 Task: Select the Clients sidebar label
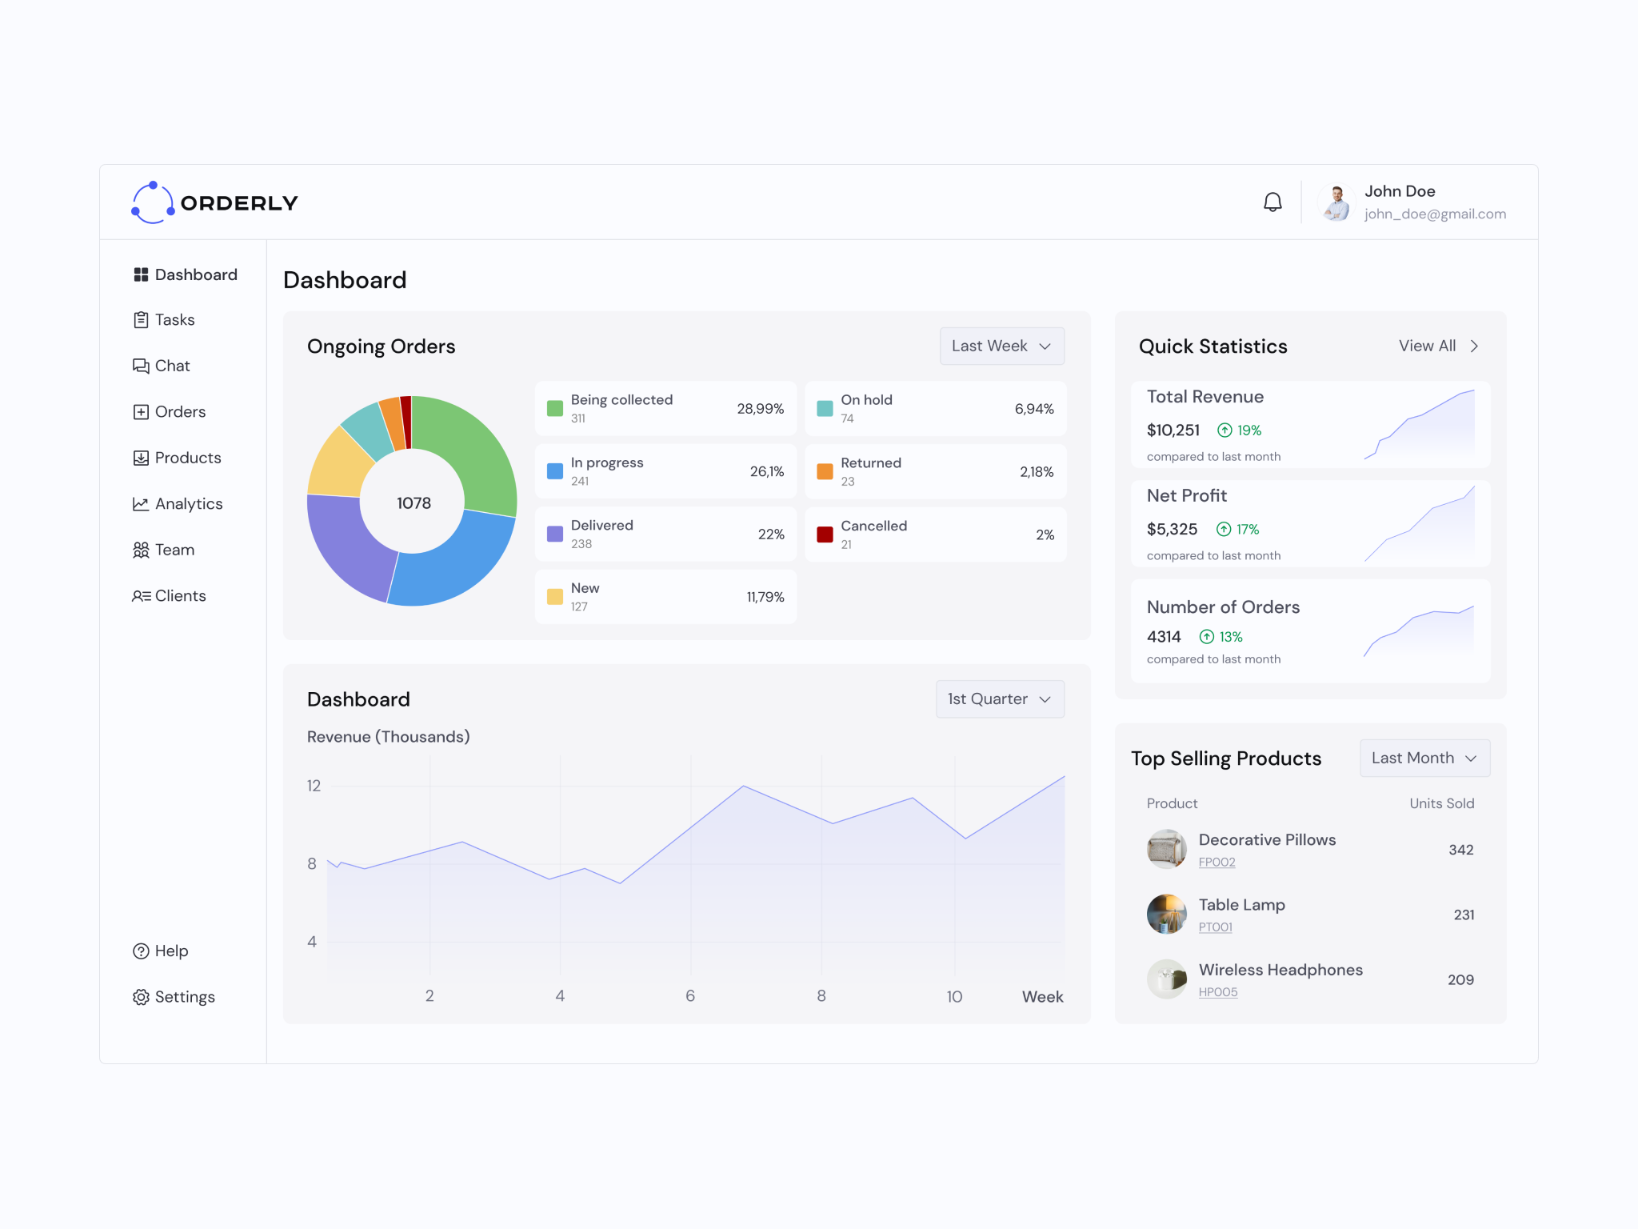[180, 596]
